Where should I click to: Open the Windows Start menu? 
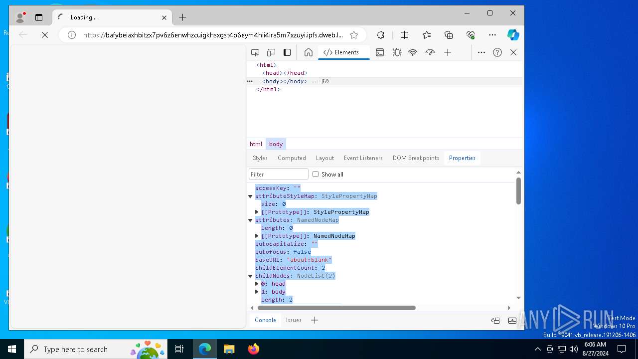(12, 349)
